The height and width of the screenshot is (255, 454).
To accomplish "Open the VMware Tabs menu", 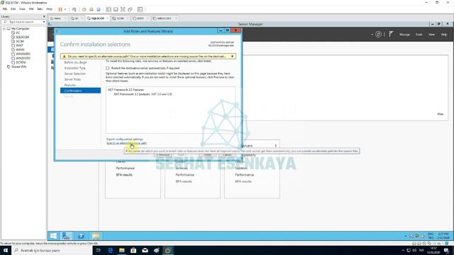I will [40, 9].
